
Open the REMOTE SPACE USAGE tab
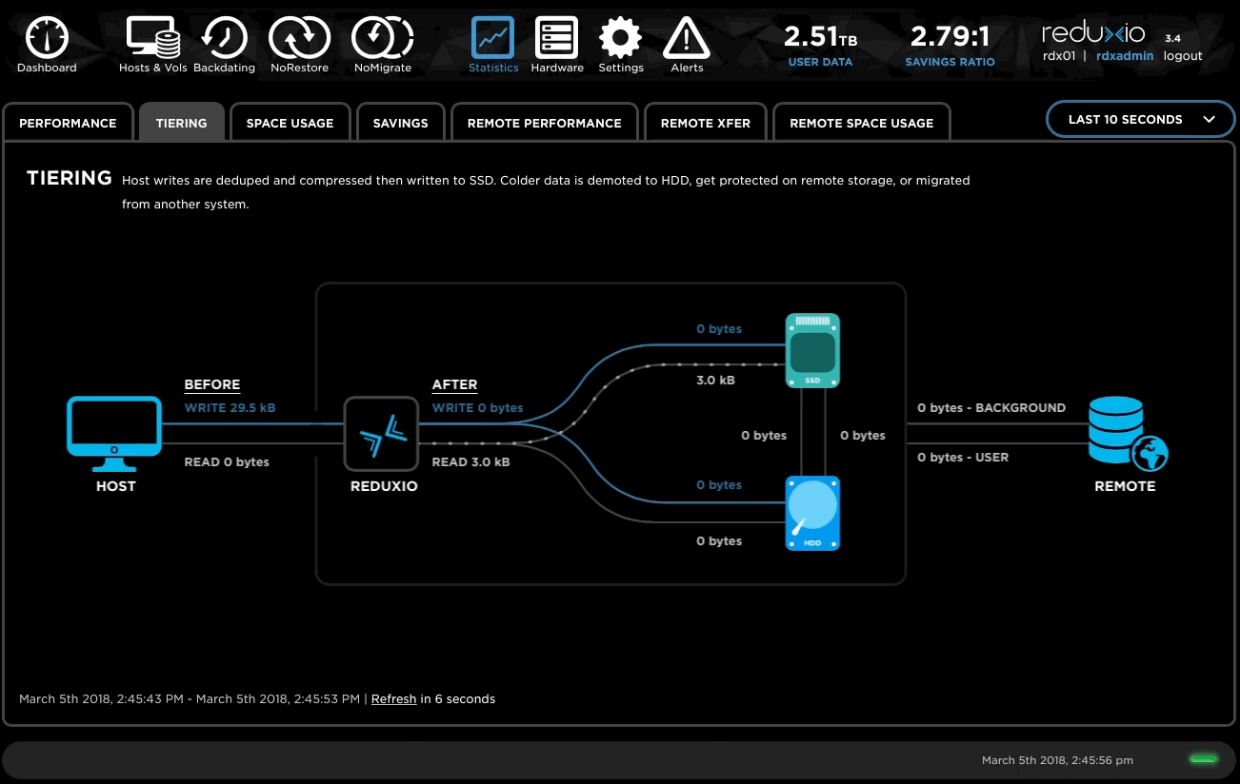(x=862, y=123)
